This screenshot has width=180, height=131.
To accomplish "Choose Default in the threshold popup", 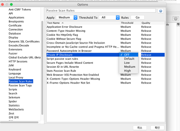I will pos(129,59).
